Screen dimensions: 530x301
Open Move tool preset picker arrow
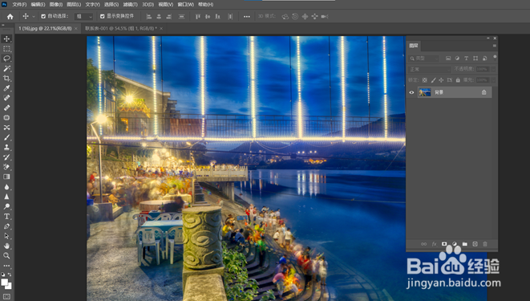click(x=34, y=17)
